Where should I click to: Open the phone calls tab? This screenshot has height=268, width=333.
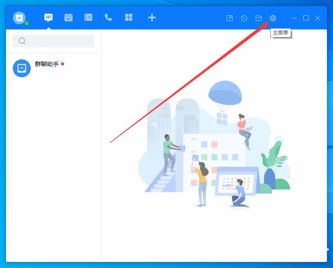coord(108,17)
